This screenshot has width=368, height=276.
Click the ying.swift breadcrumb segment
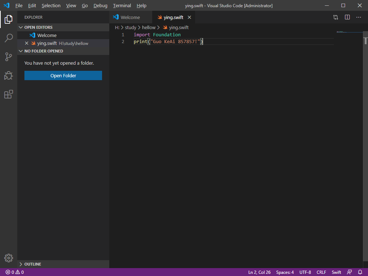[179, 27]
